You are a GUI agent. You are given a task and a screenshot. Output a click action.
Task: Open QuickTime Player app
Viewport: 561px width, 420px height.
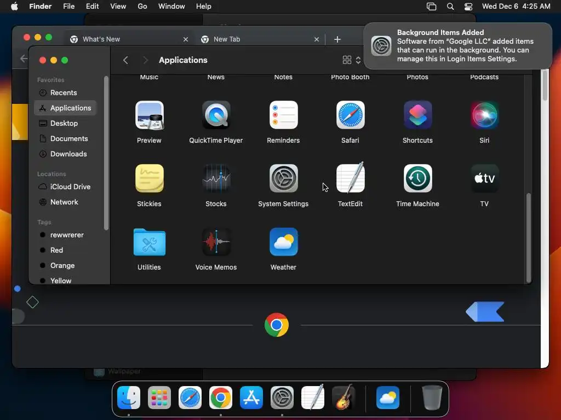(x=216, y=115)
